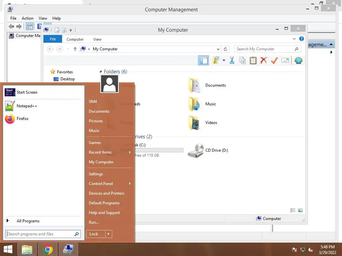Click the Classic Shell settings shell icon

[298, 60]
